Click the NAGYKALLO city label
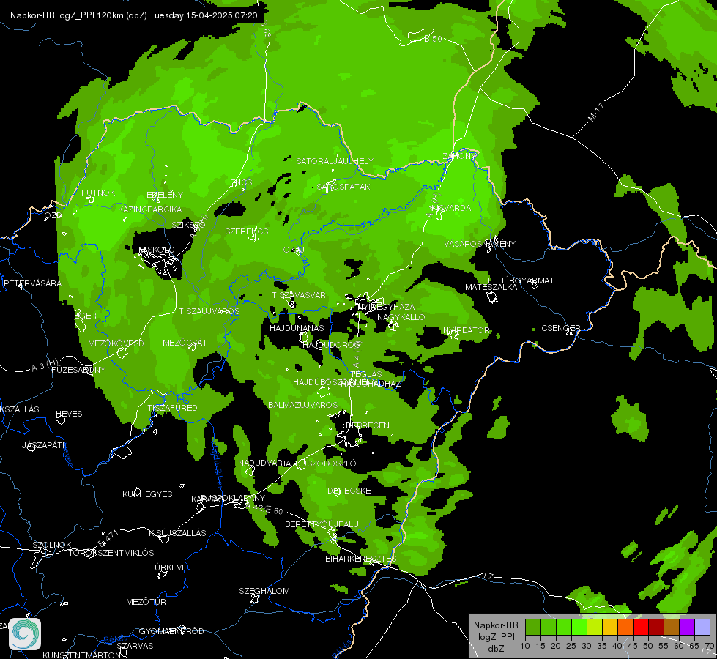Screen dimensions: 717x659 pos(401,317)
